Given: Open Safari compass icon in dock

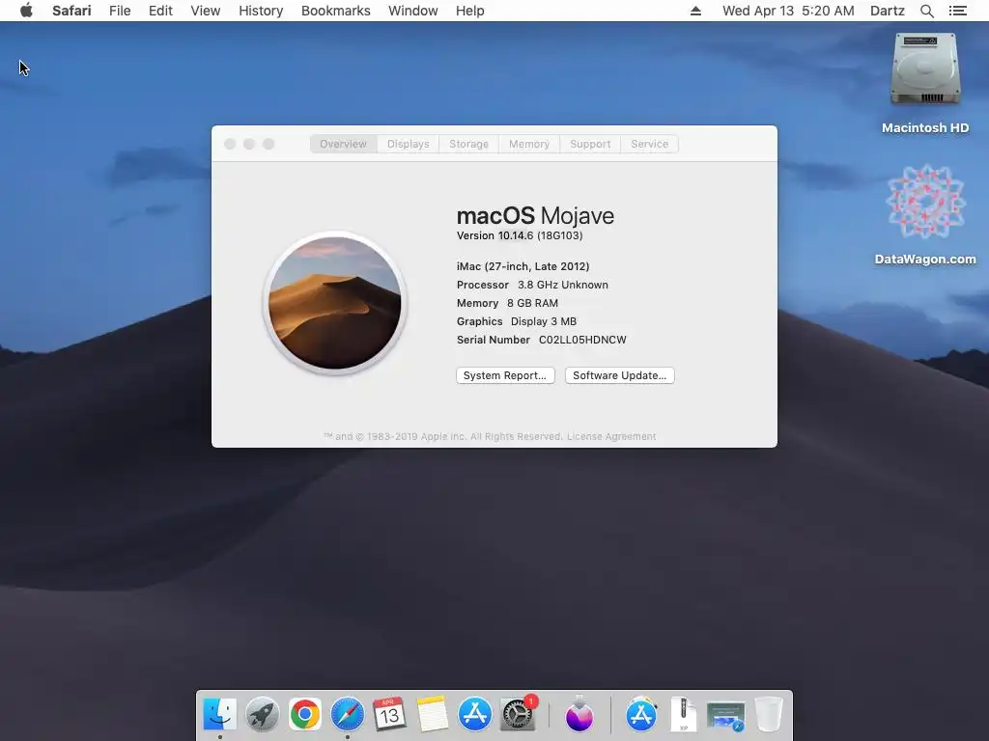Looking at the screenshot, I should 348,714.
